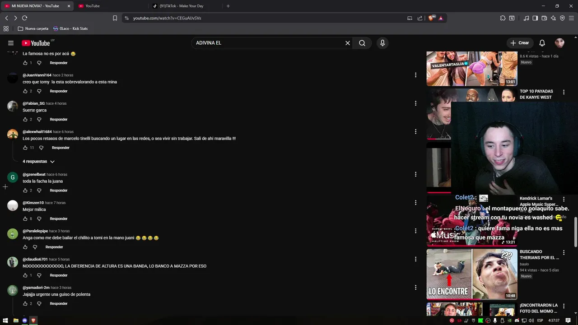The height and width of the screenshot is (325, 578).
Task: Expand the 4 respuestas replies
Action: point(38,161)
